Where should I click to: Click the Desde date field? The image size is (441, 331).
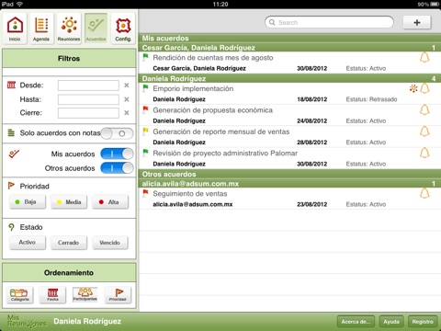tap(88, 86)
